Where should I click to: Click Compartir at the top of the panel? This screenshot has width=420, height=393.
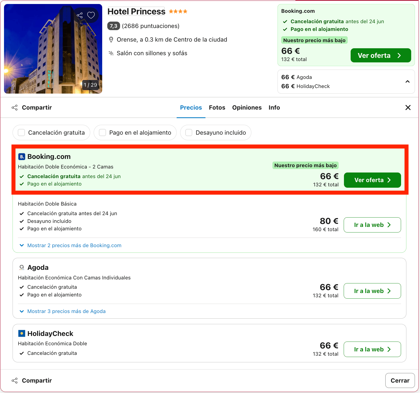point(32,107)
